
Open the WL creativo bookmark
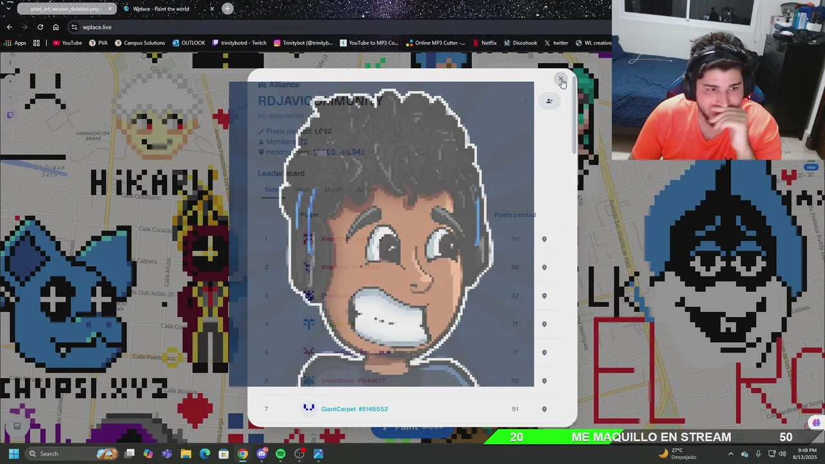click(x=592, y=43)
